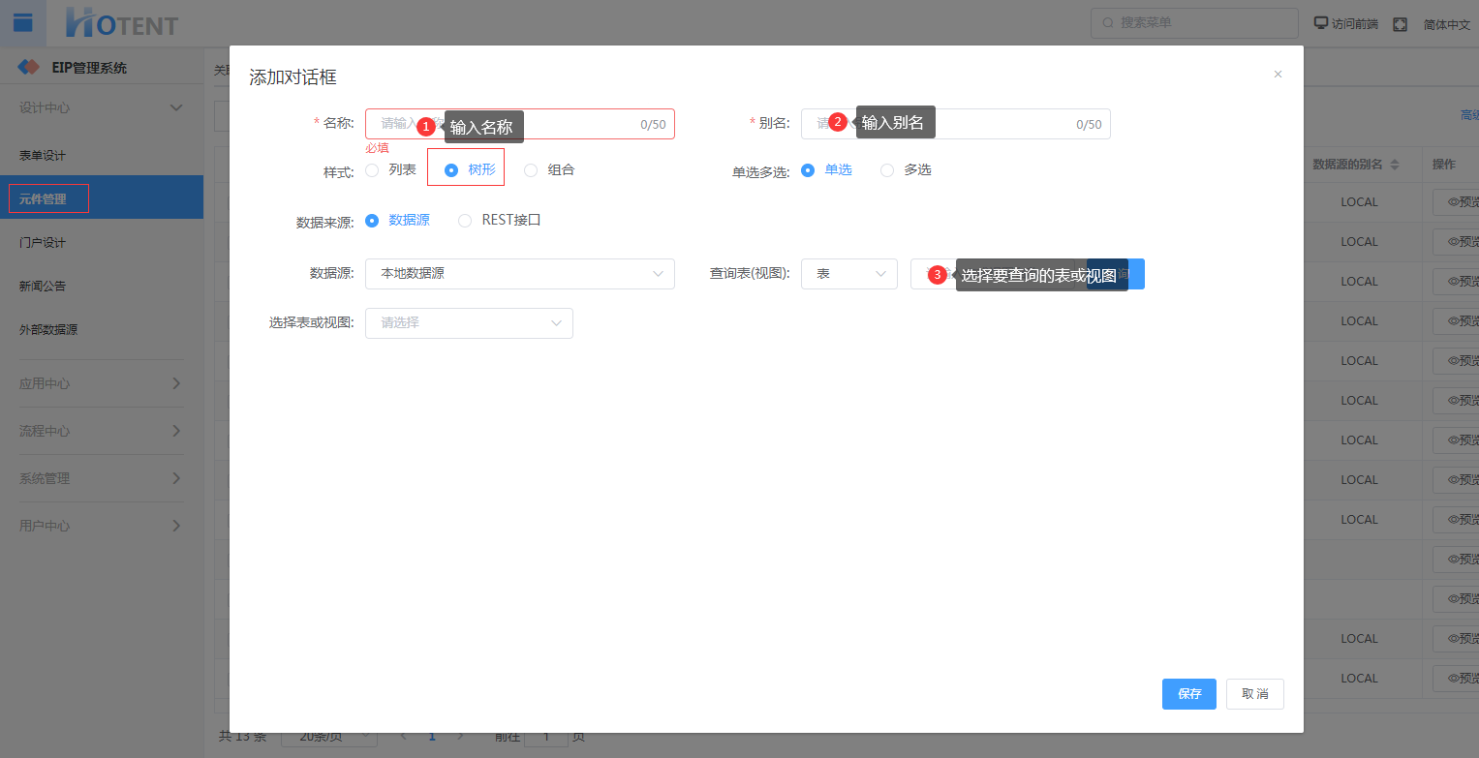The image size is (1479, 758).
Task: Select the 列表 style radio button
Action: pos(373,170)
